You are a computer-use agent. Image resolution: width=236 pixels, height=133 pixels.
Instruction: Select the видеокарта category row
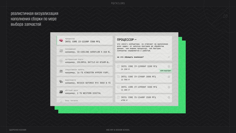click(x=85, y=81)
